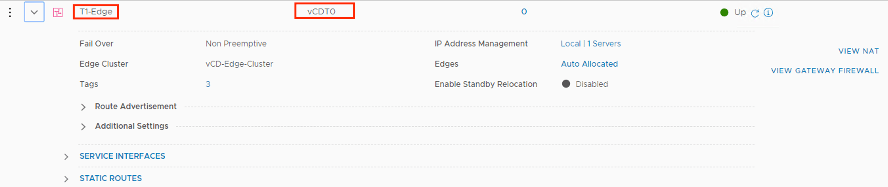Open the Auto Allocated edges link

pos(589,64)
